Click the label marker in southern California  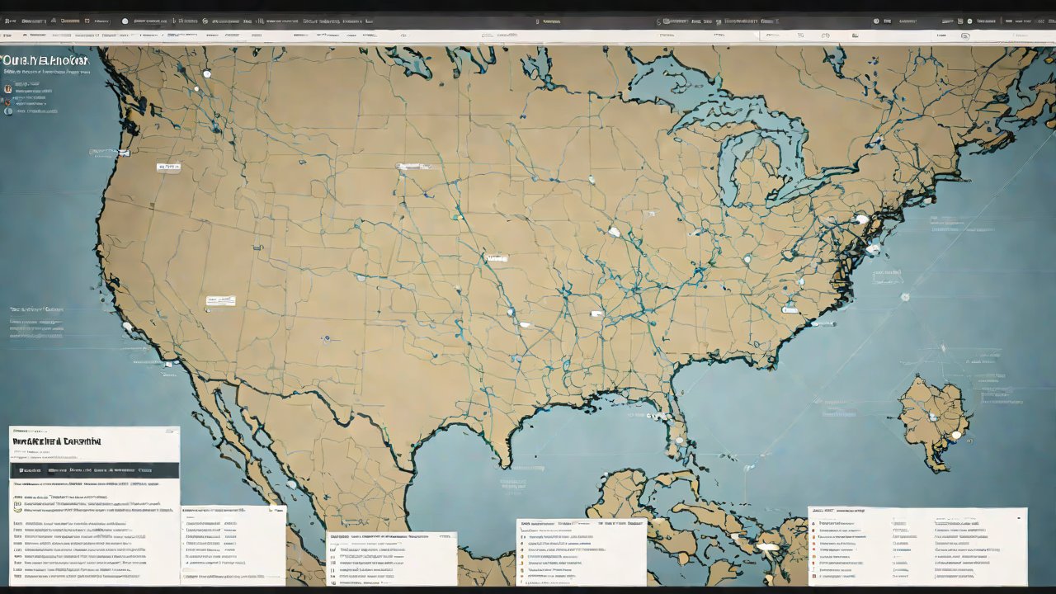pyautogui.click(x=220, y=301)
